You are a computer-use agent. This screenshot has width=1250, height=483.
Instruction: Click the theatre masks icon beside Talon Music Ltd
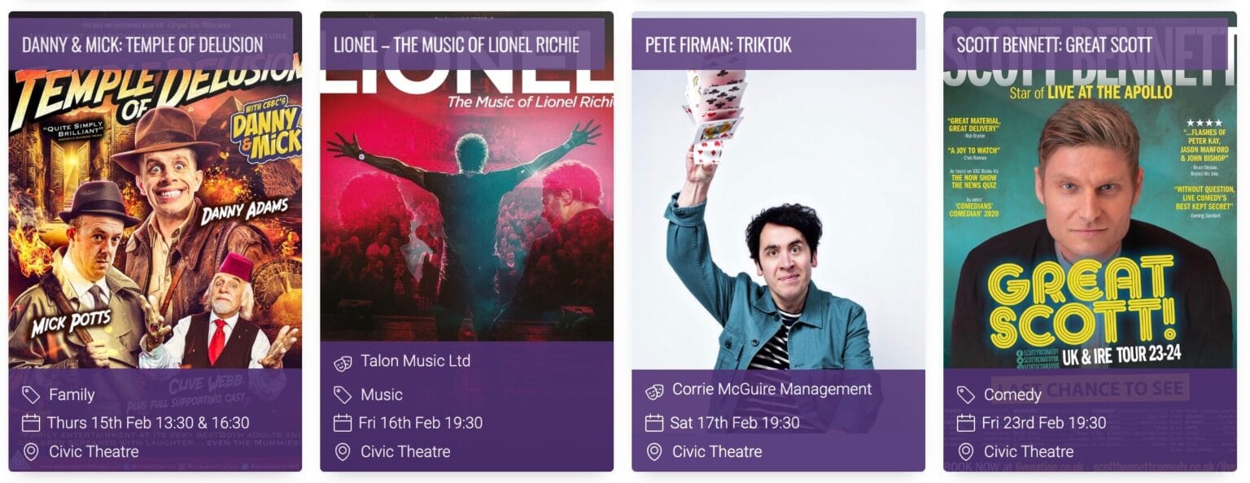343,363
